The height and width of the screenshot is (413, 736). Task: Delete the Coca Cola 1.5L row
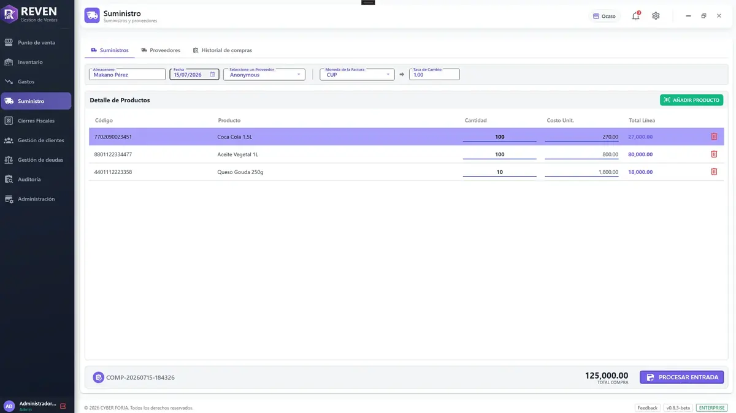coord(714,137)
